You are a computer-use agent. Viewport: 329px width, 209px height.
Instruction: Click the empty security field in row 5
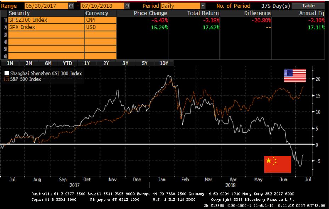(x=46, y=49)
